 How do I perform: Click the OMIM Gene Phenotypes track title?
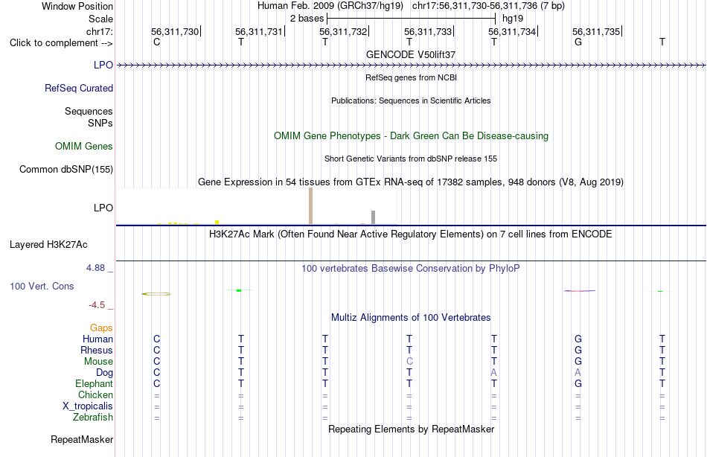tap(411, 135)
